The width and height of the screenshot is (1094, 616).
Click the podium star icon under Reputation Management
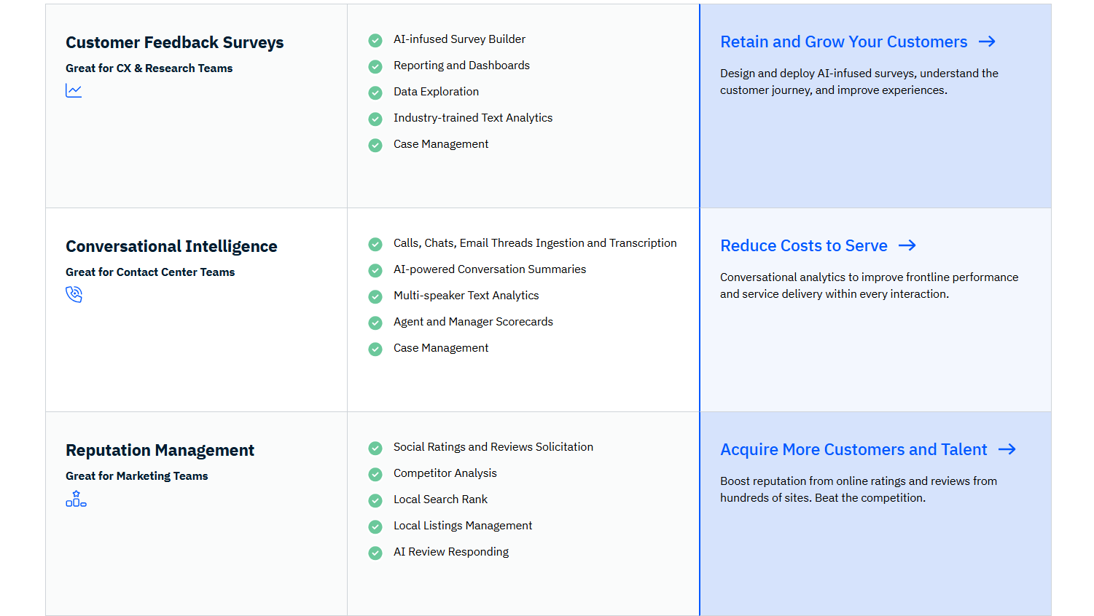click(x=76, y=499)
